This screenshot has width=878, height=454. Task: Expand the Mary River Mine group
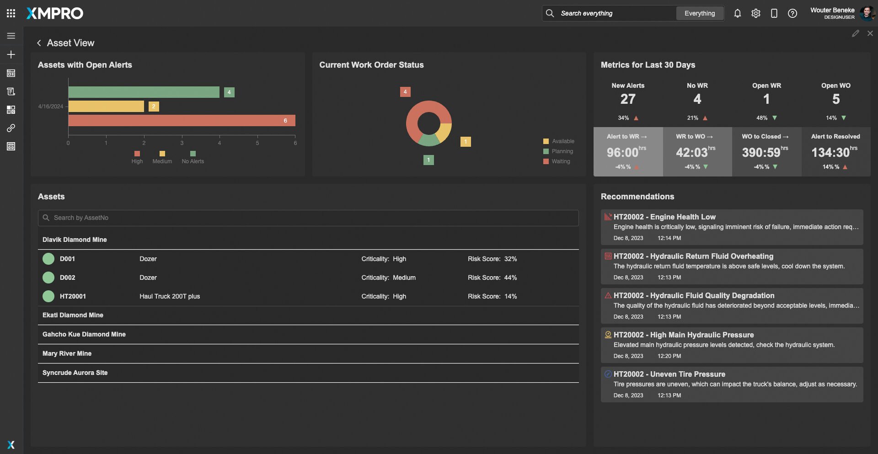67,353
